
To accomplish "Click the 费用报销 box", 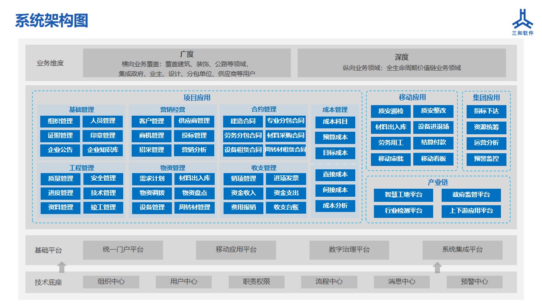I will click(243, 207).
